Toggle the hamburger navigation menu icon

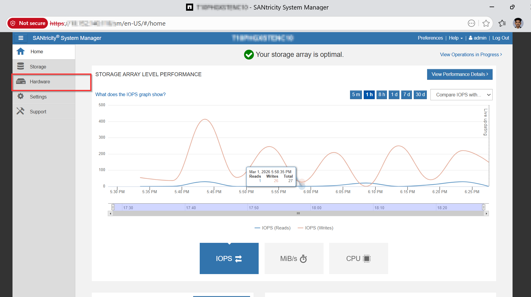tap(21, 38)
